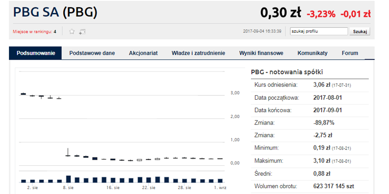The image size is (389, 194).
Task: Select the Władze i zatrudnienie tab
Action: (198, 53)
